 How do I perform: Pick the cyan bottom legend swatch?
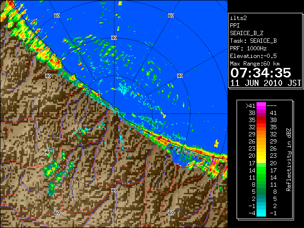261,213
